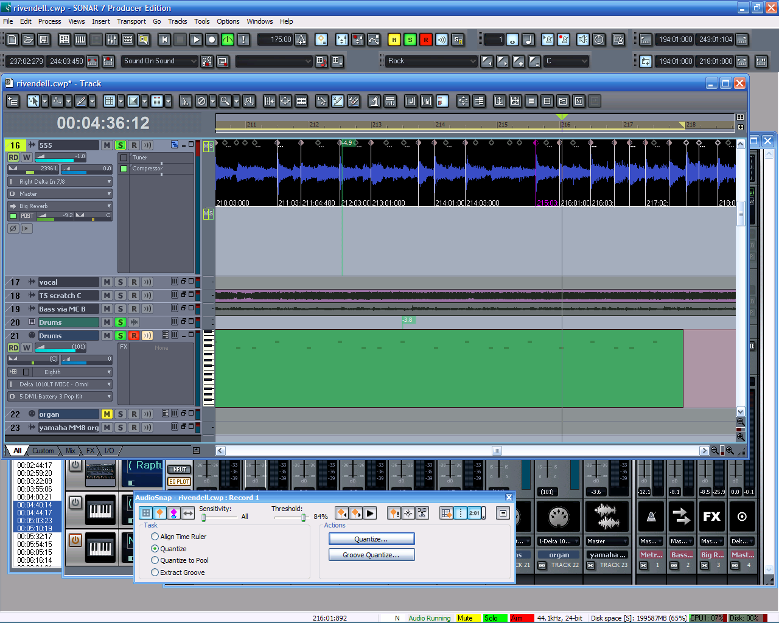Arm the transport Record button
Image resolution: width=779 pixels, height=623 pixels.
pos(212,40)
